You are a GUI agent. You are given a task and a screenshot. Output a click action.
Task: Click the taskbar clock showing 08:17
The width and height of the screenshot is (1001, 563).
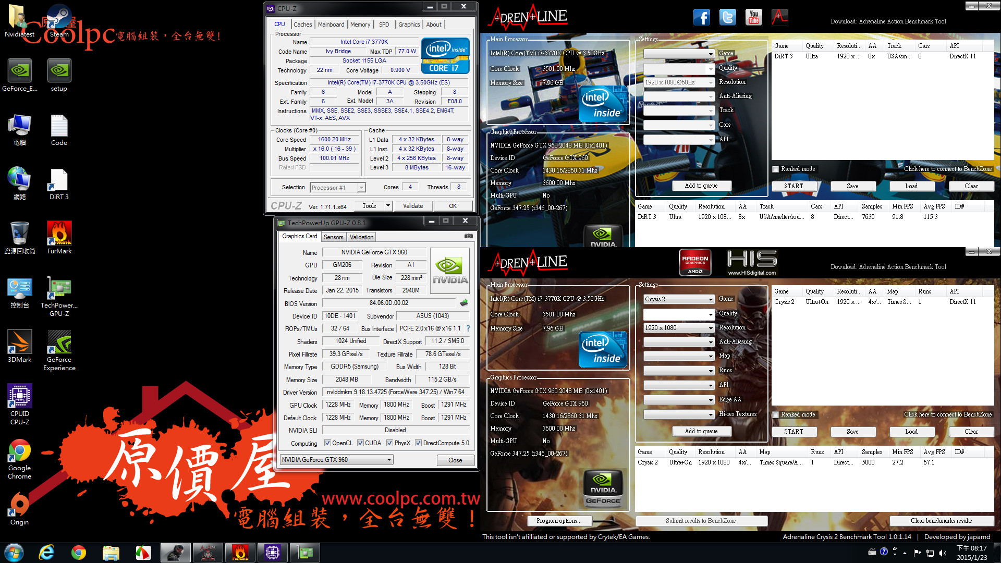(x=971, y=553)
